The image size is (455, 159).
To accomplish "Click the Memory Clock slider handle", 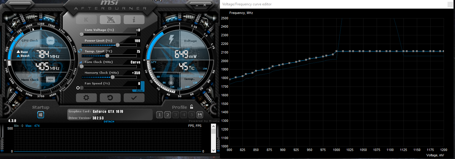I will pyautogui.click(x=113, y=77).
